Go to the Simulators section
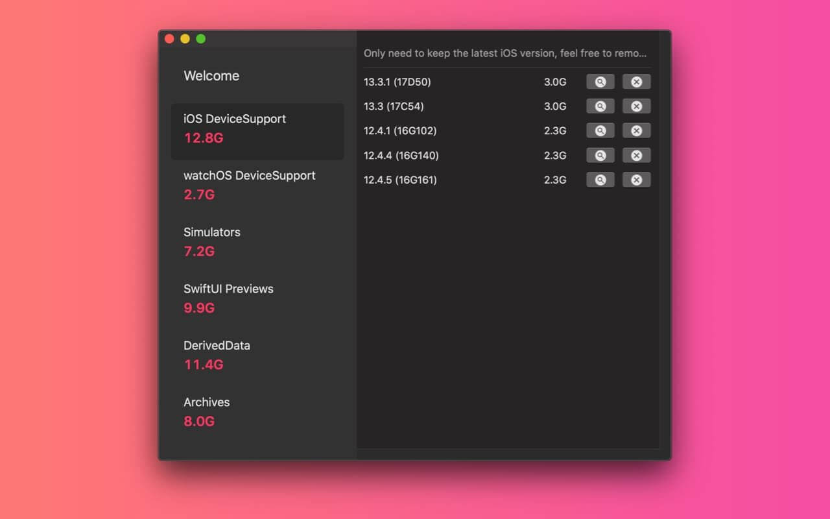This screenshot has height=519, width=830. (x=257, y=241)
